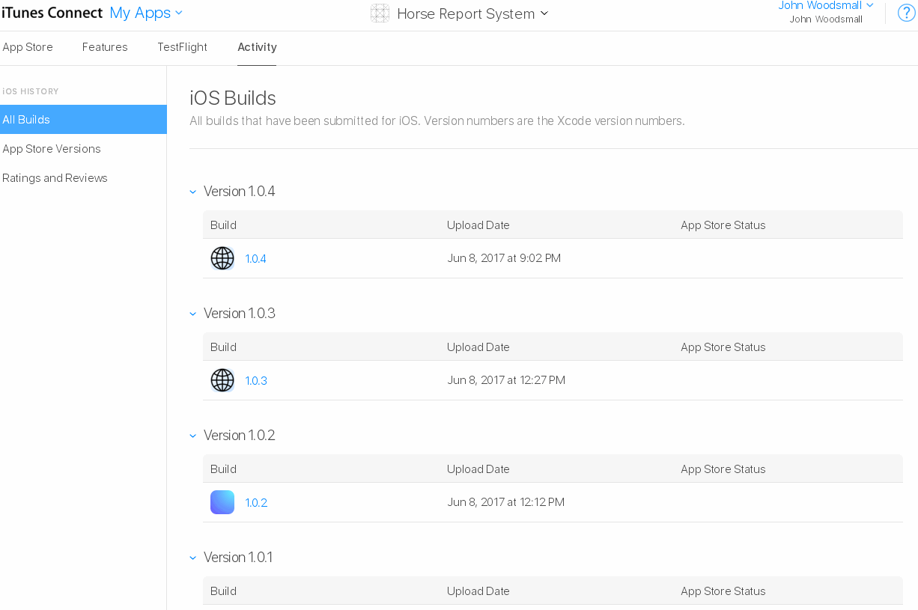
Task: Click the Version 1.0.4 section title
Action: pos(240,192)
